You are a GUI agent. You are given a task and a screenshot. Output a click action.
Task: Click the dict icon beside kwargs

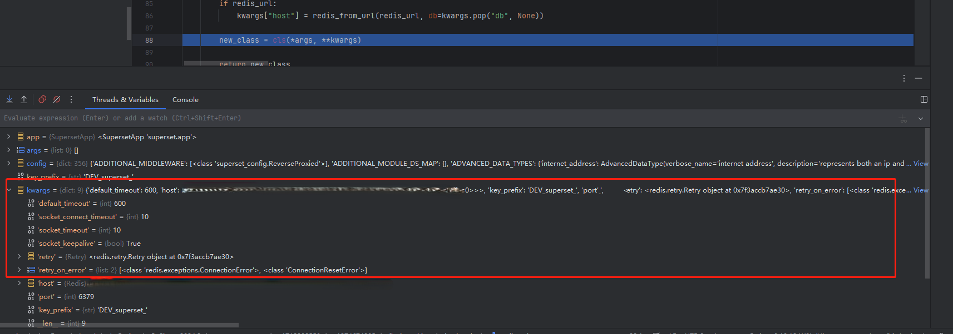[x=21, y=190]
